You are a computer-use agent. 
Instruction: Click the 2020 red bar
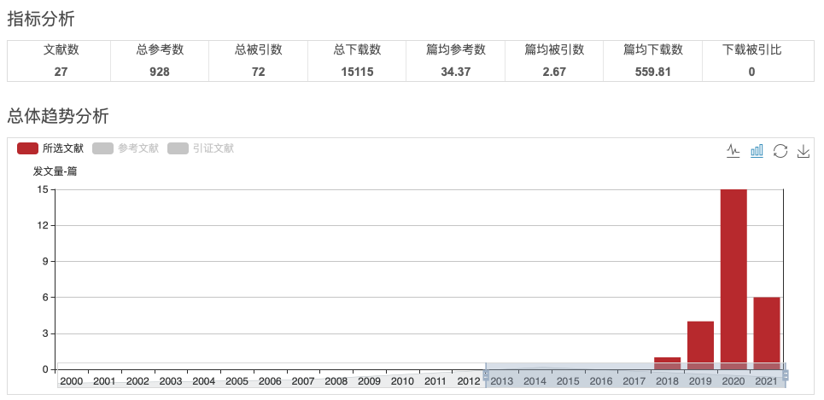733,279
